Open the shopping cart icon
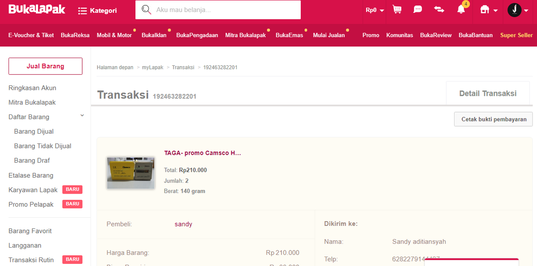The height and width of the screenshot is (266, 537). click(397, 9)
